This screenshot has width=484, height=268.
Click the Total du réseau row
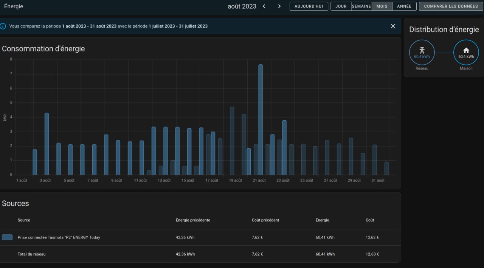pyautogui.click(x=31, y=254)
